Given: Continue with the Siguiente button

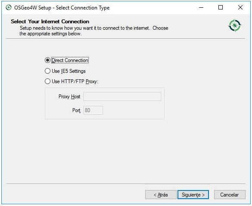Looking at the screenshot, I should pyautogui.click(x=193, y=195).
